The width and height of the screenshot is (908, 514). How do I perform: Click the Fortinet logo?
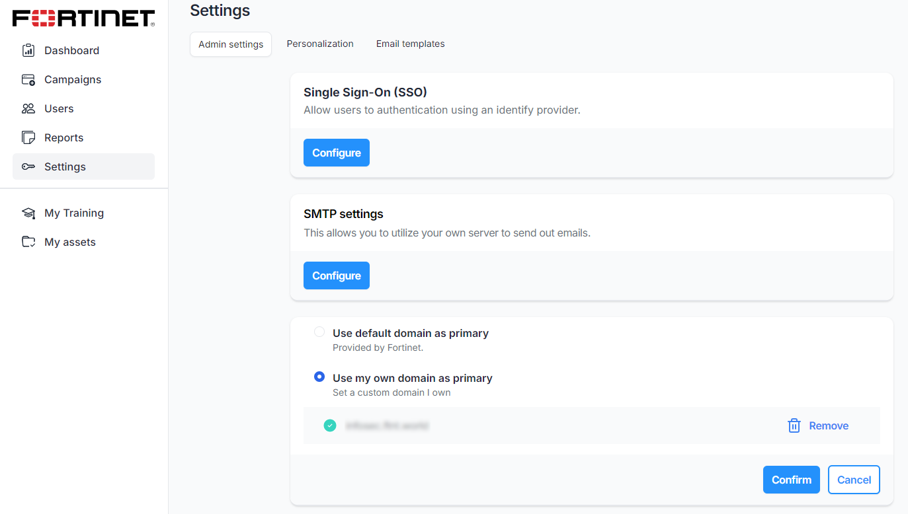(84, 18)
